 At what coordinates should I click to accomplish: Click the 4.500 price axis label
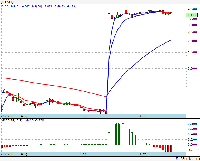(x=192, y=9)
